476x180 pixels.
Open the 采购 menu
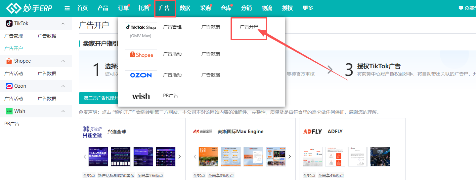[205, 8]
